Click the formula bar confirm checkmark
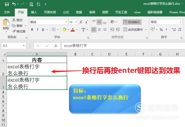The width and height of the screenshot is (185, 127). point(47,46)
